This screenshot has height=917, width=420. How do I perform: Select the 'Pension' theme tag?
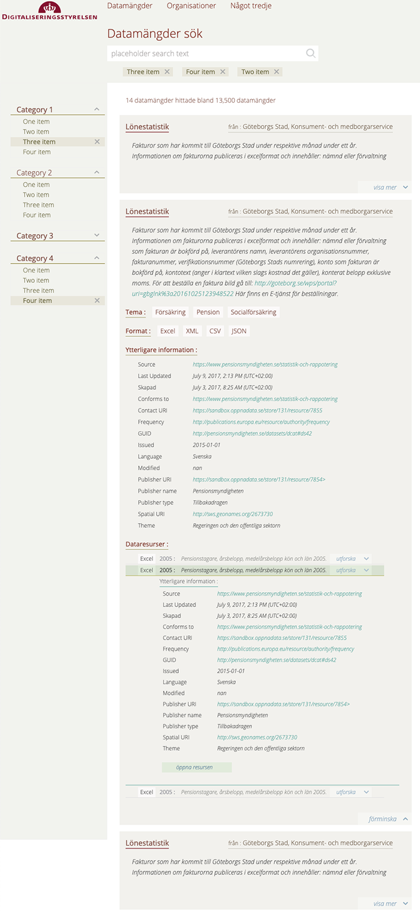[x=208, y=312]
